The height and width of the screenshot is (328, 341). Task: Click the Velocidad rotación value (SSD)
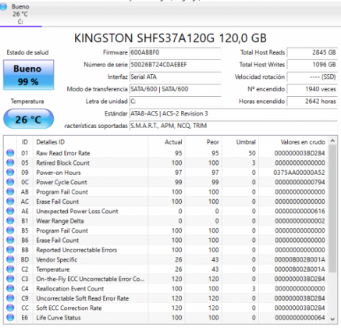(312, 77)
